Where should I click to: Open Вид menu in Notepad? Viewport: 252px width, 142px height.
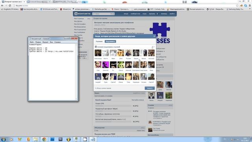[51, 42]
